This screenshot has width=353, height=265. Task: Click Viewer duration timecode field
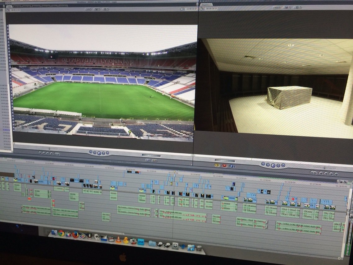(x=15, y=10)
